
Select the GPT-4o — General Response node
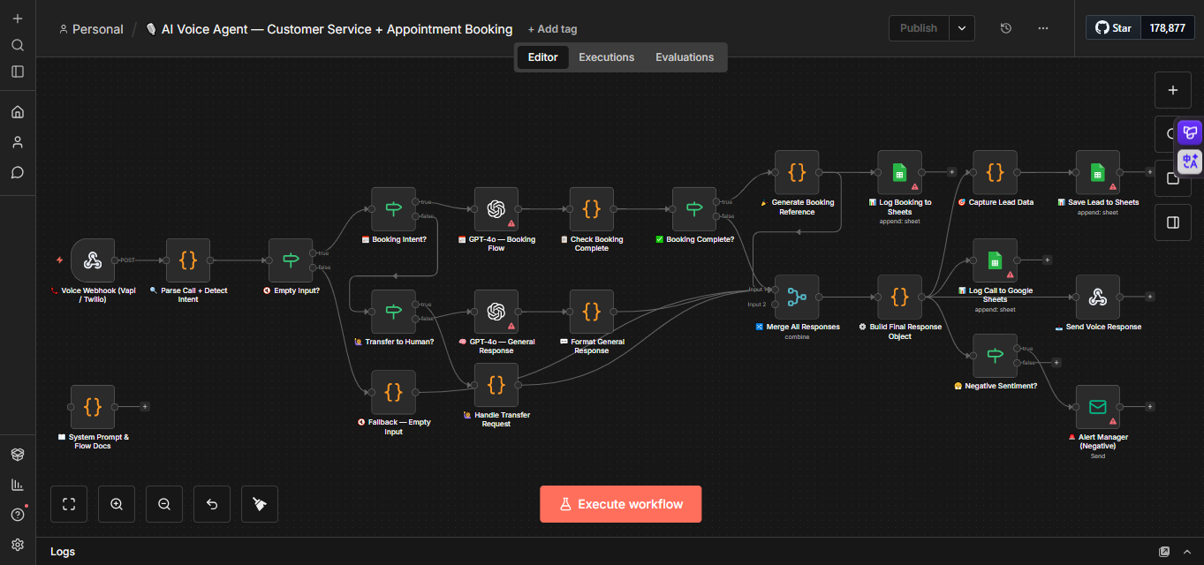496,312
